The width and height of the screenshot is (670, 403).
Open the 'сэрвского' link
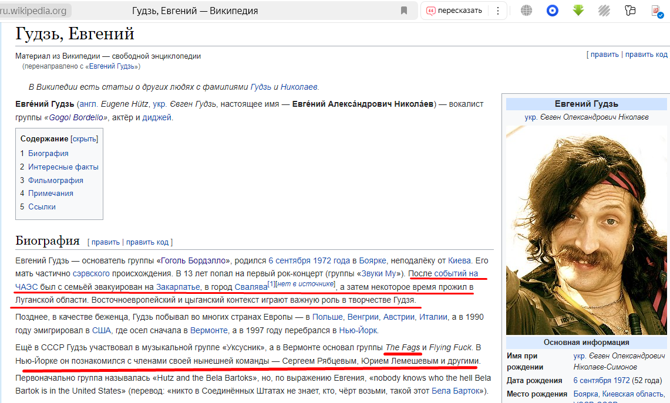91,273
